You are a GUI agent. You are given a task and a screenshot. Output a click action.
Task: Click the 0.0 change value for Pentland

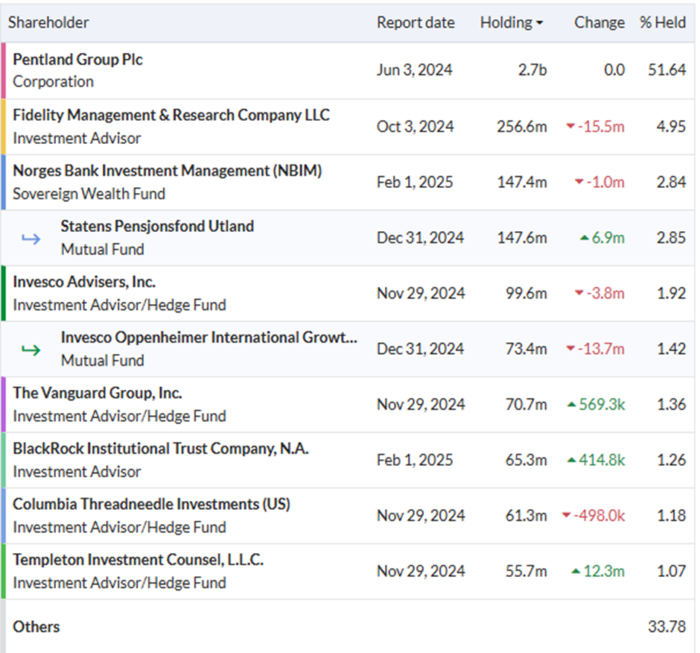pyautogui.click(x=614, y=70)
